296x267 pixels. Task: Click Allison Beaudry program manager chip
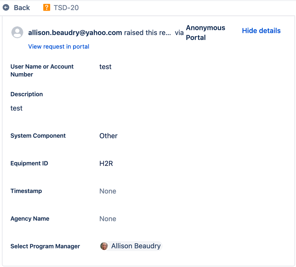coord(131,246)
